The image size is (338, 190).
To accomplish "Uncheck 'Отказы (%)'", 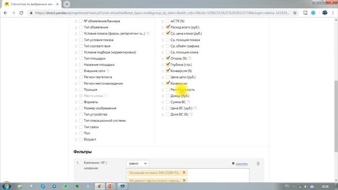I will tap(168, 58).
